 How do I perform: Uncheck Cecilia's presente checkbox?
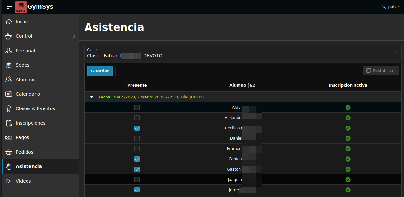(x=137, y=128)
